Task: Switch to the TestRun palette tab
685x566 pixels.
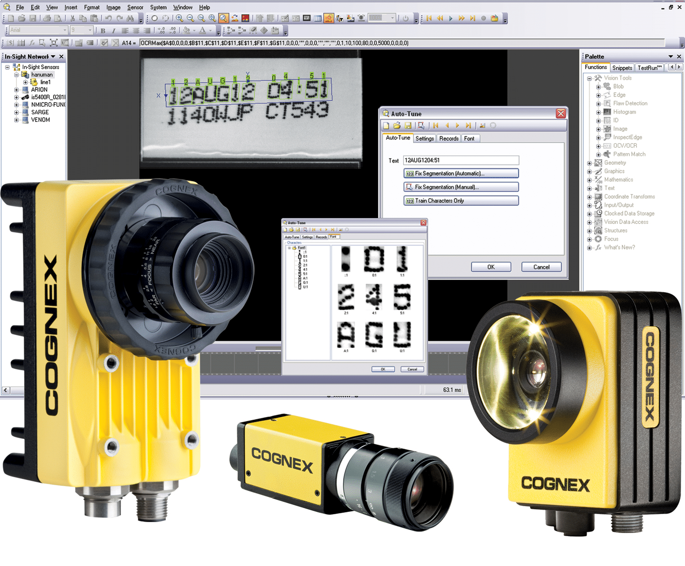Action: [650, 68]
